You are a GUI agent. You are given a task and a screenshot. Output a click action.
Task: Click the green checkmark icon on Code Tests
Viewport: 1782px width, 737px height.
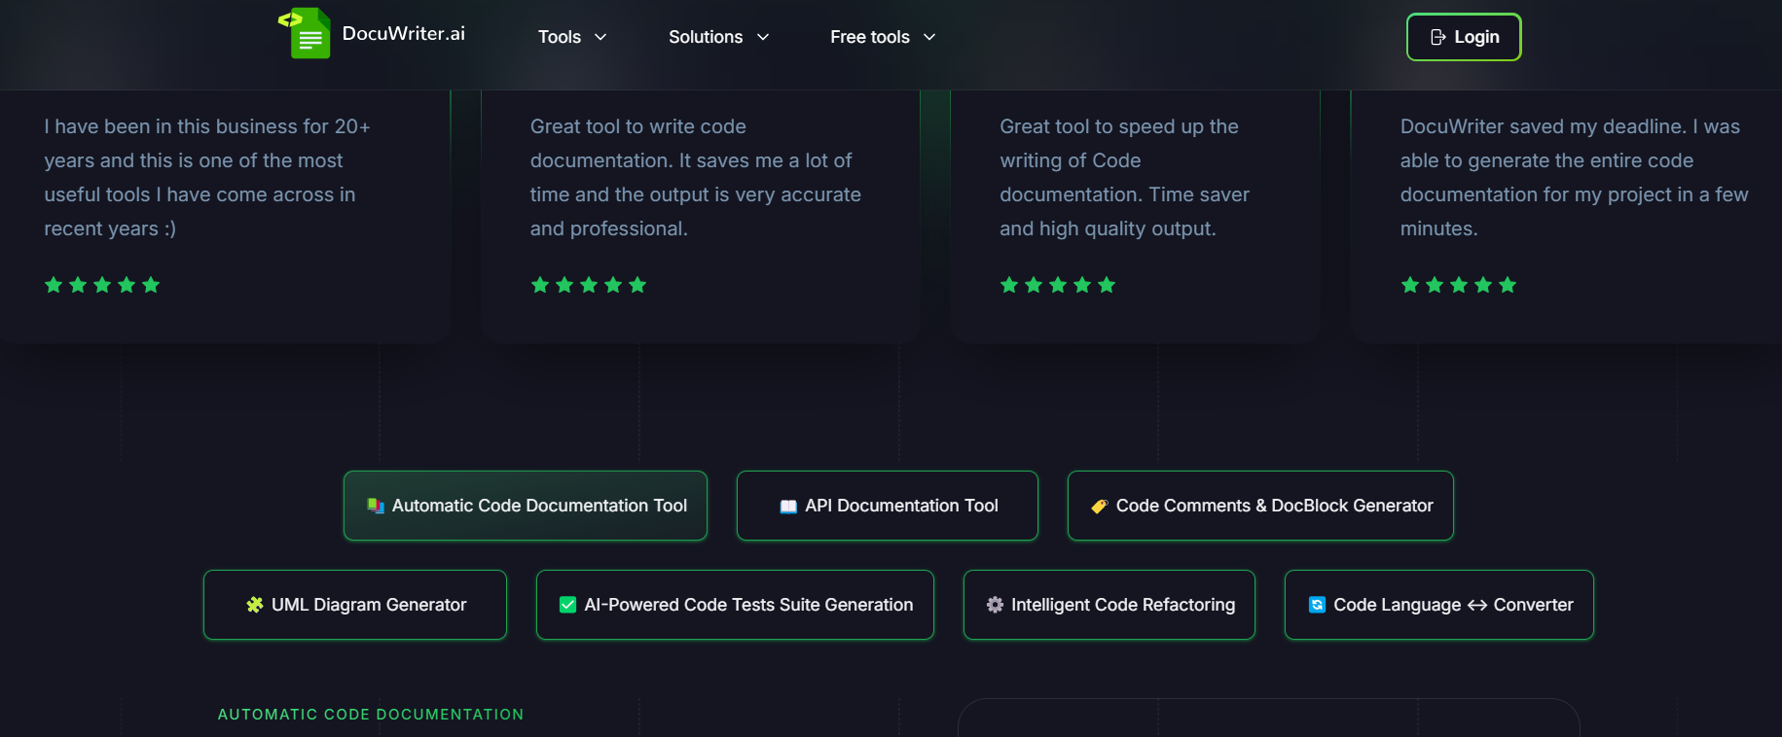(x=567, y=605)
